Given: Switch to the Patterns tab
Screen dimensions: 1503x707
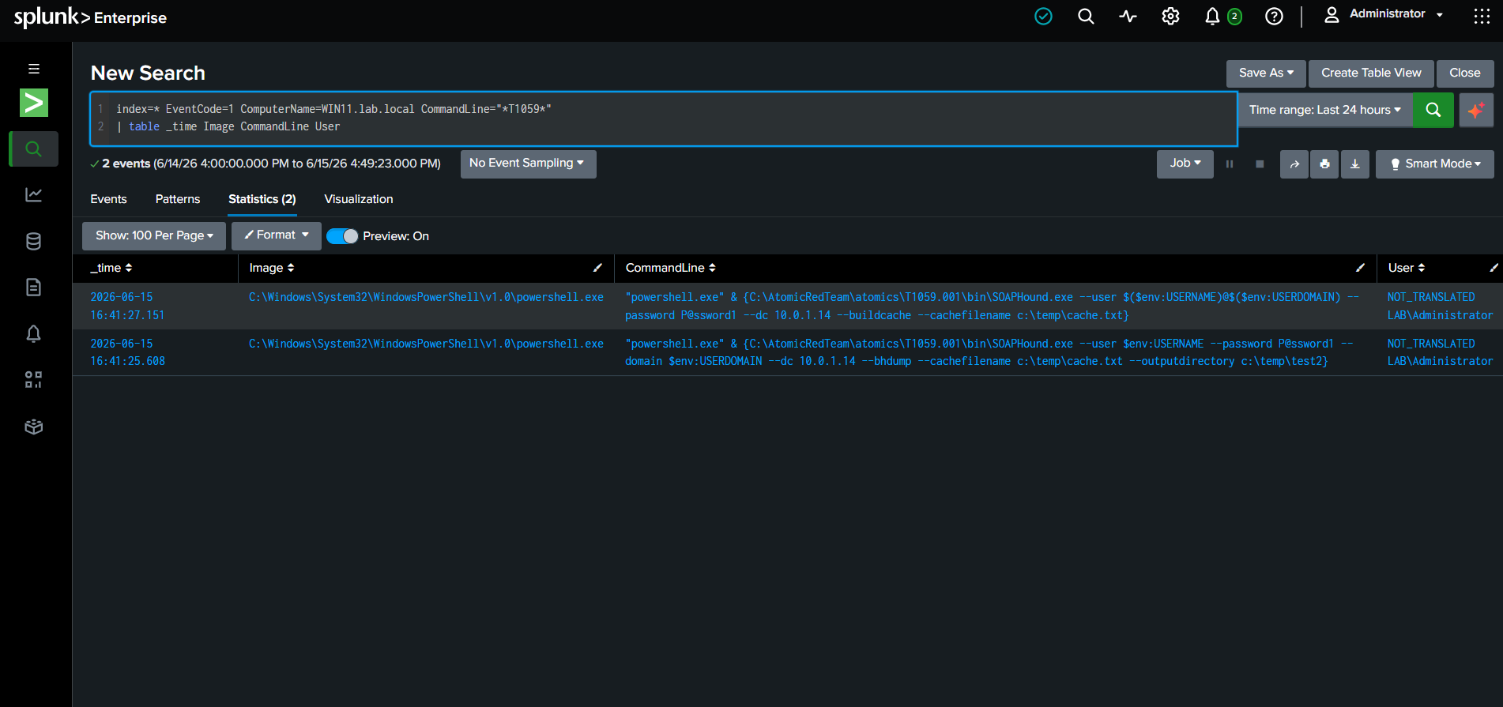Looking at the screenshot, I should 178,199.
